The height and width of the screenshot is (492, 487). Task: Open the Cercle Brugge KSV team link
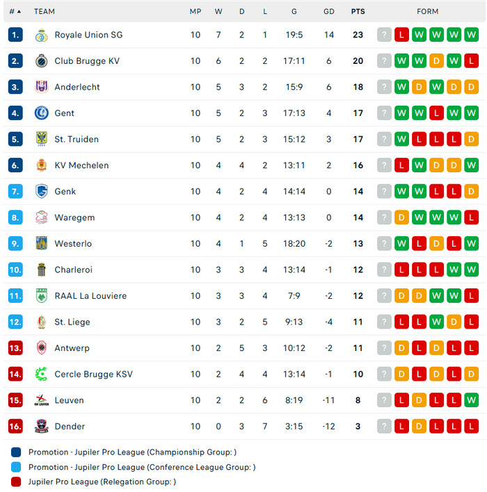point(93,374)
